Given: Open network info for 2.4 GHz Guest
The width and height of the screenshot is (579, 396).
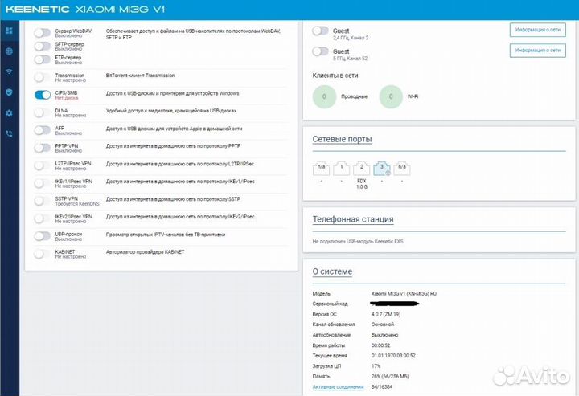Looking at the screenshot, I should tap(543, 30).
